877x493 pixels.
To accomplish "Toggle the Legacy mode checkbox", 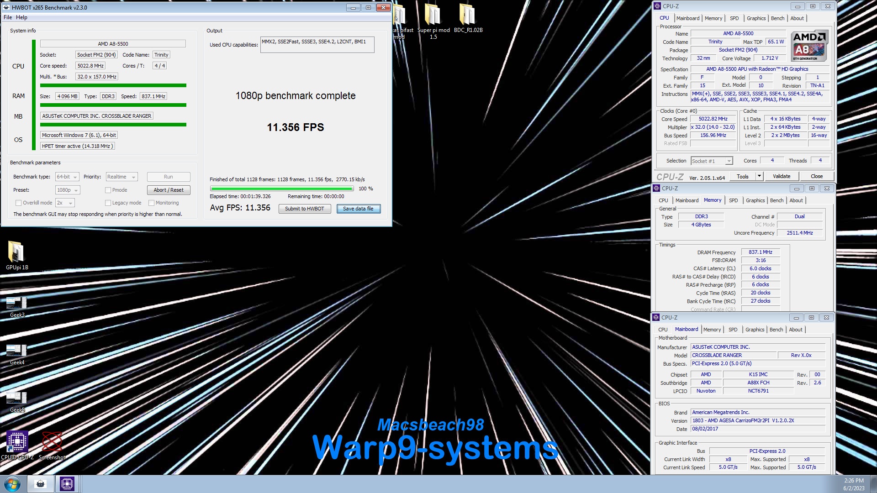I will click(x=108, y=203).
